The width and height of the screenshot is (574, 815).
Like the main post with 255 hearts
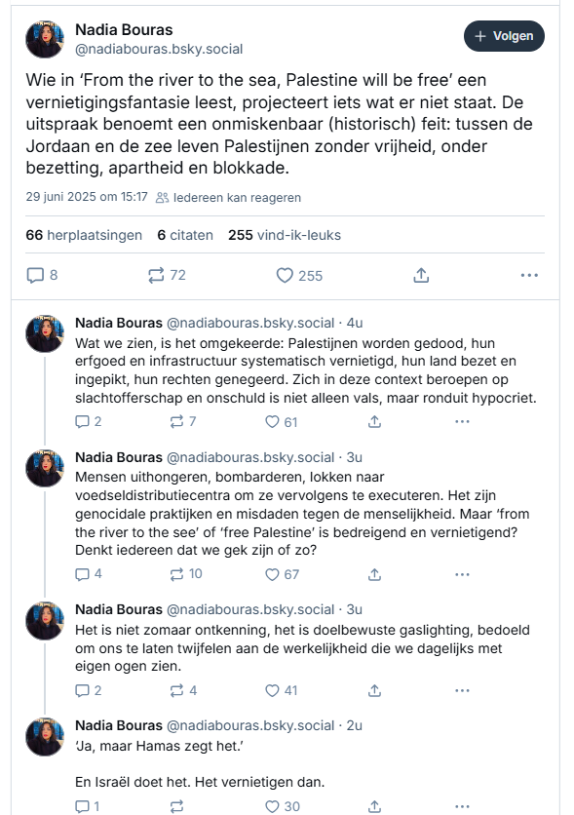coord(299,276)
